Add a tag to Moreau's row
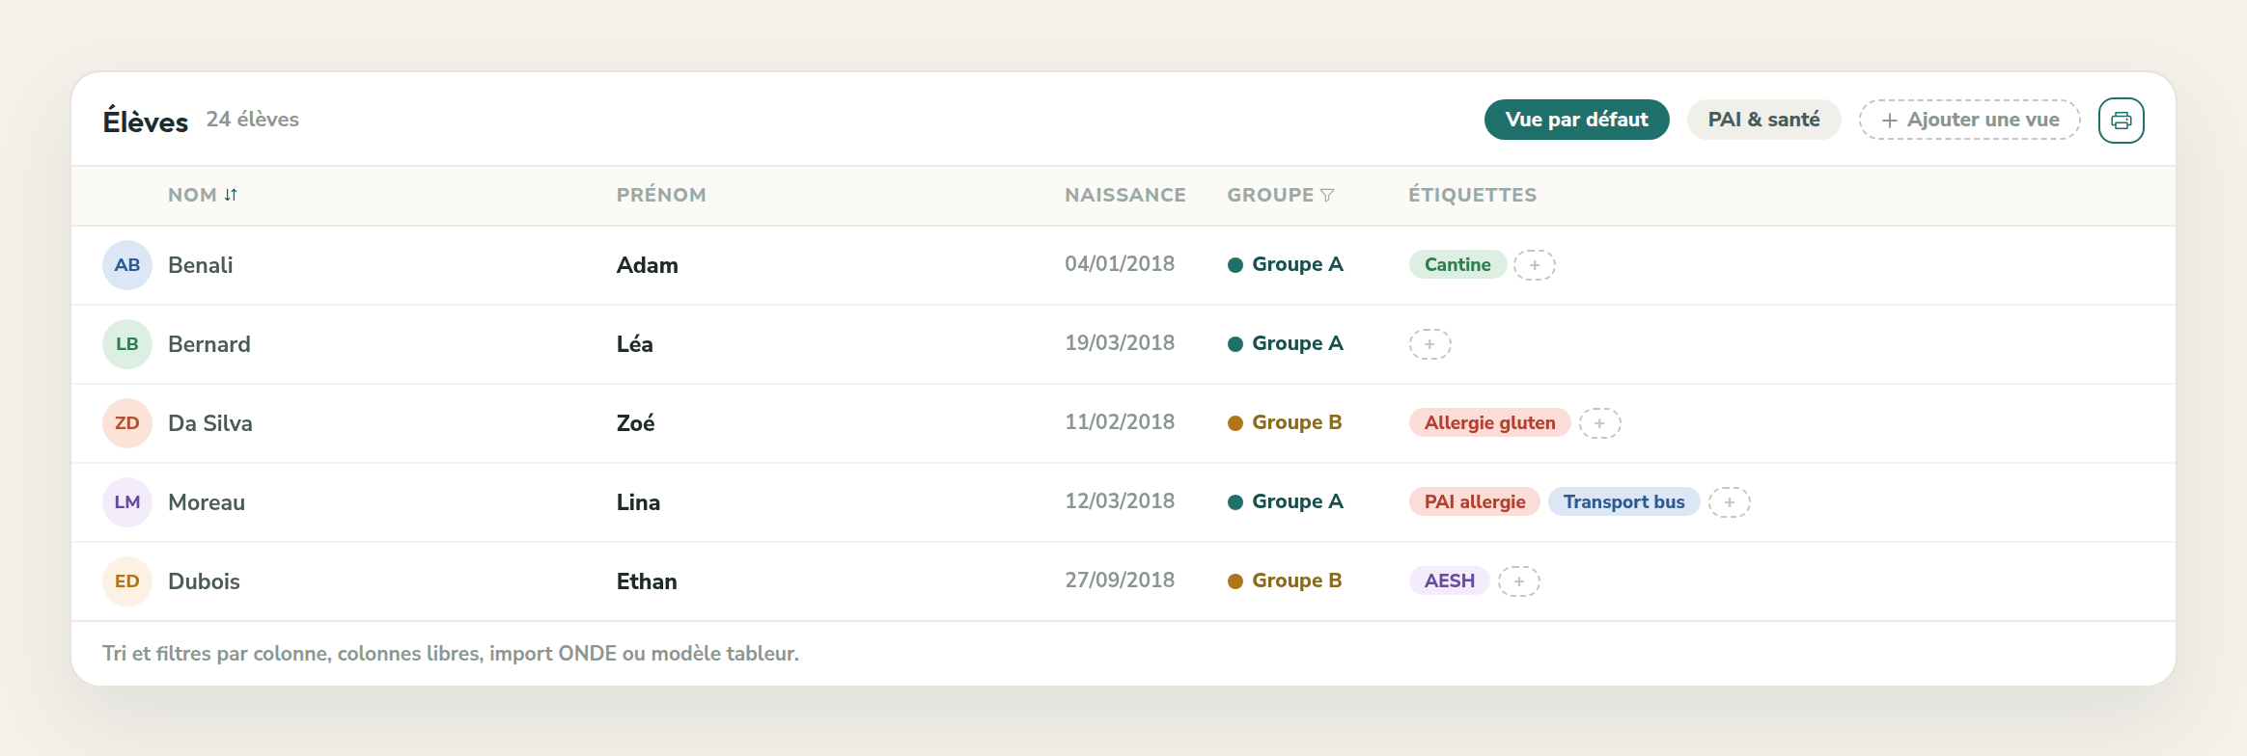Viewport: 2247px width, 756px height. 1729,502
